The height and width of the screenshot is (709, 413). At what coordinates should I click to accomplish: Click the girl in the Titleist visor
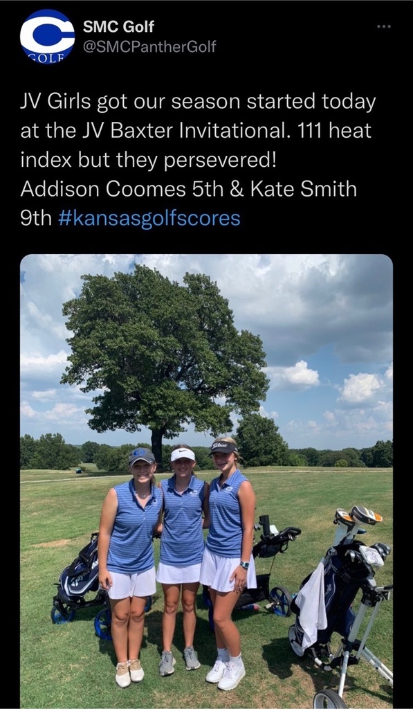coord(228,561)
